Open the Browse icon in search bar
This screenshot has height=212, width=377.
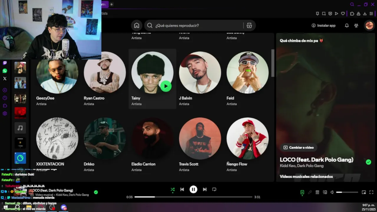click(249, 26)
